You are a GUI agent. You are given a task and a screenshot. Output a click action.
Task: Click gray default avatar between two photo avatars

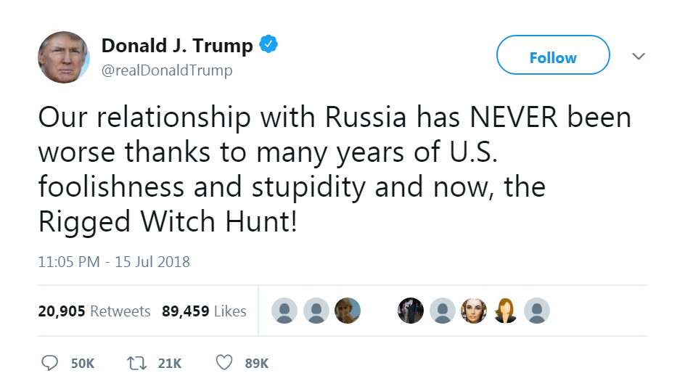[443, 311]
